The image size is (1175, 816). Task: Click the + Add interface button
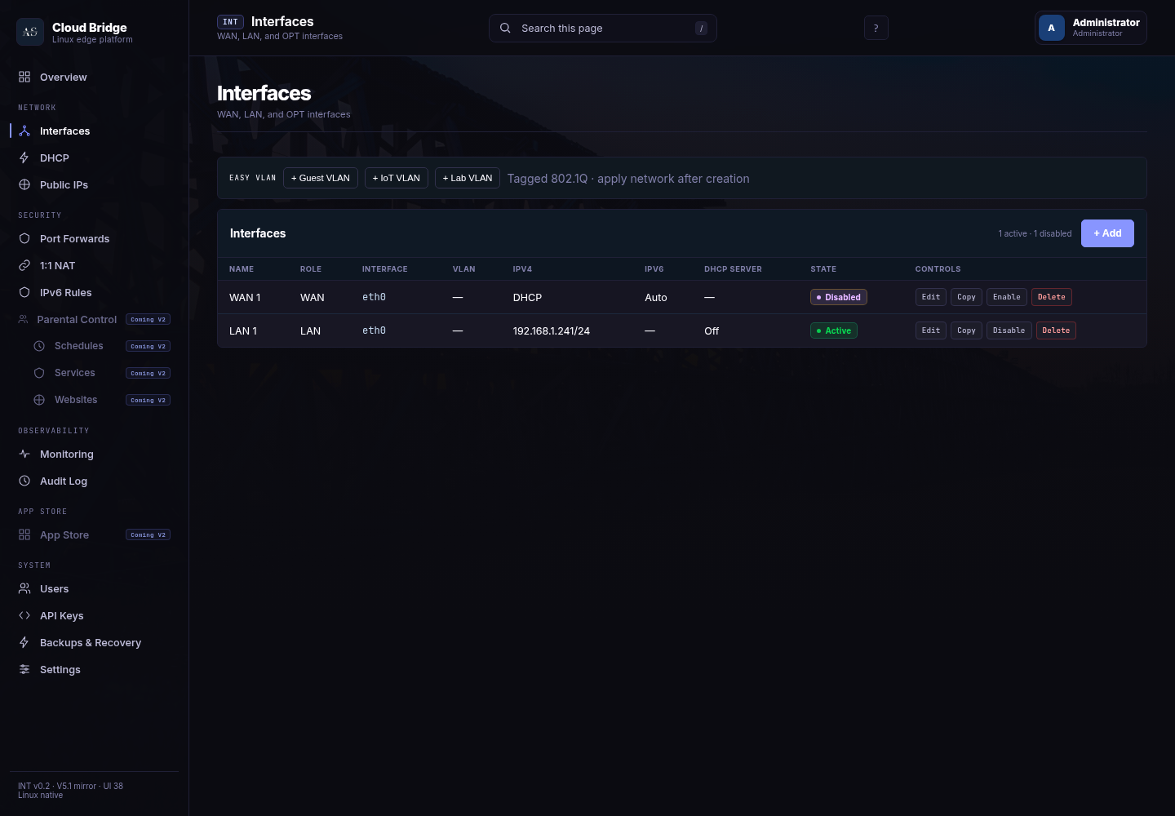[1107, 233]
